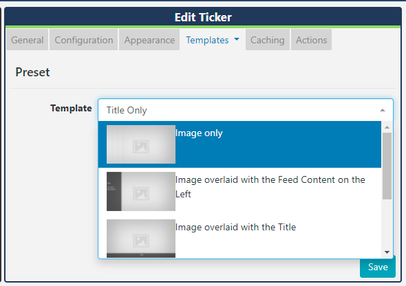
Task: Open the Appearance tab
Action: tap(149, 40)
